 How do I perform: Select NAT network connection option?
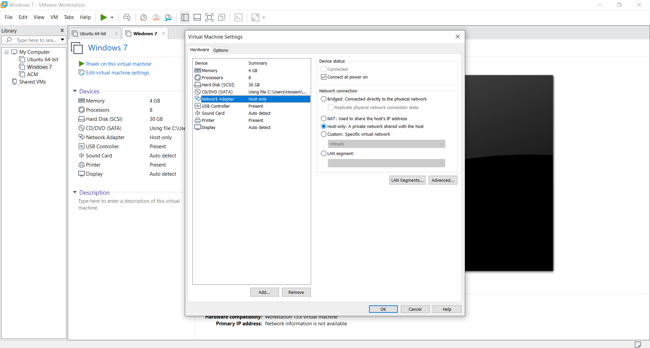point(324,118)
